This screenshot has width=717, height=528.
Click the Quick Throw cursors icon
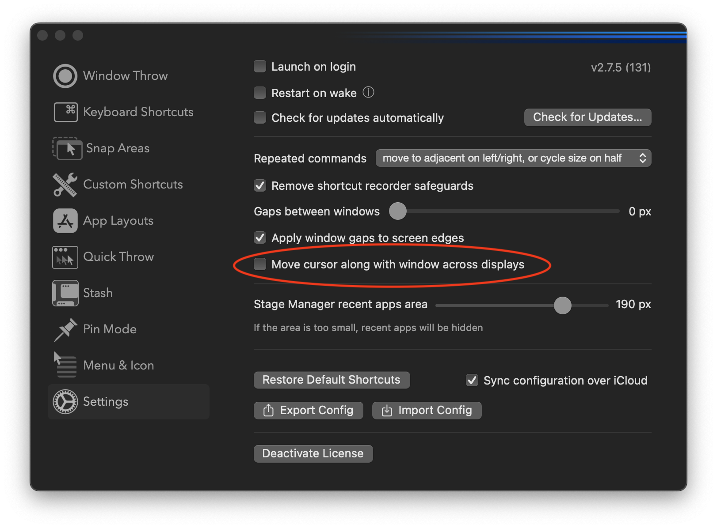point(65,257)
